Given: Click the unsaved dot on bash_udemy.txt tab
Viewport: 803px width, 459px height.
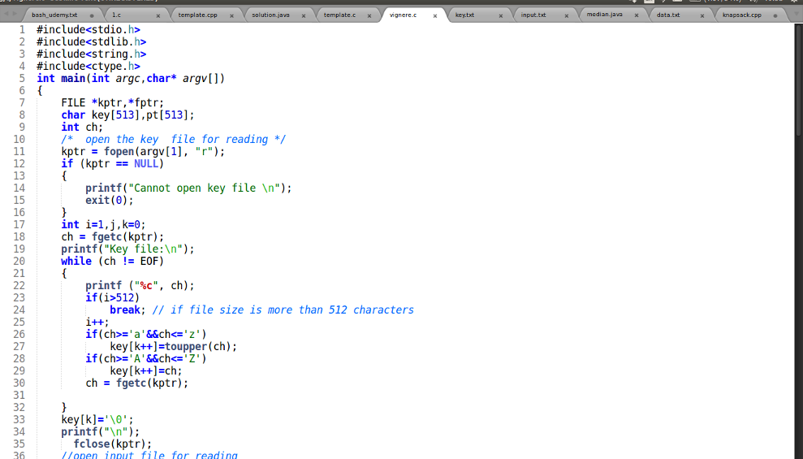Looking at the screenshot, I should [92, 15].
